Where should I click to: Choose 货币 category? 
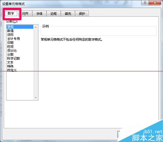click(x=20, y=35)
